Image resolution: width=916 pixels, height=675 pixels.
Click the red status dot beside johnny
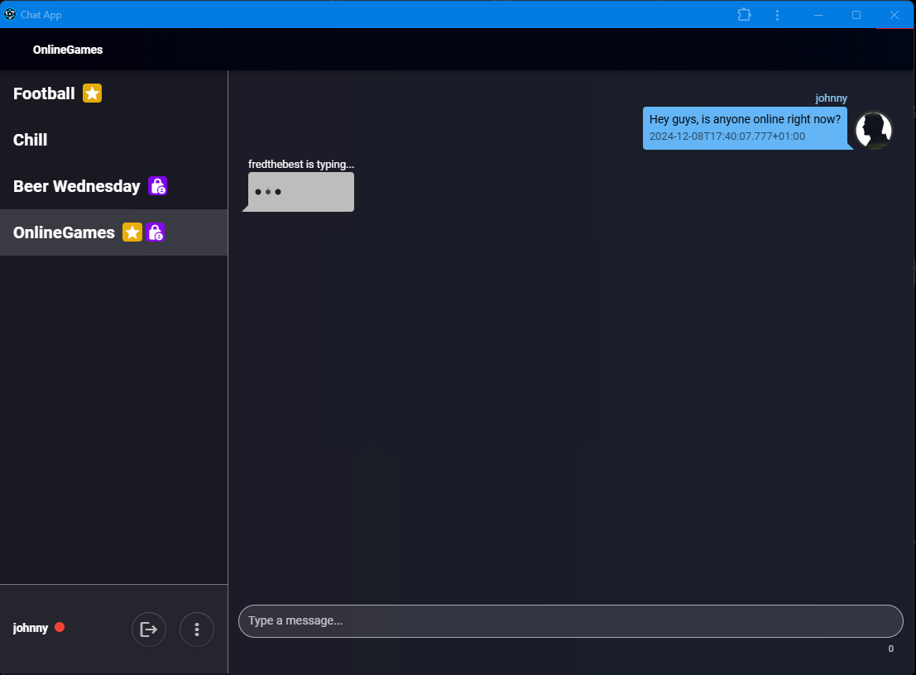click(x=60, y=627)
